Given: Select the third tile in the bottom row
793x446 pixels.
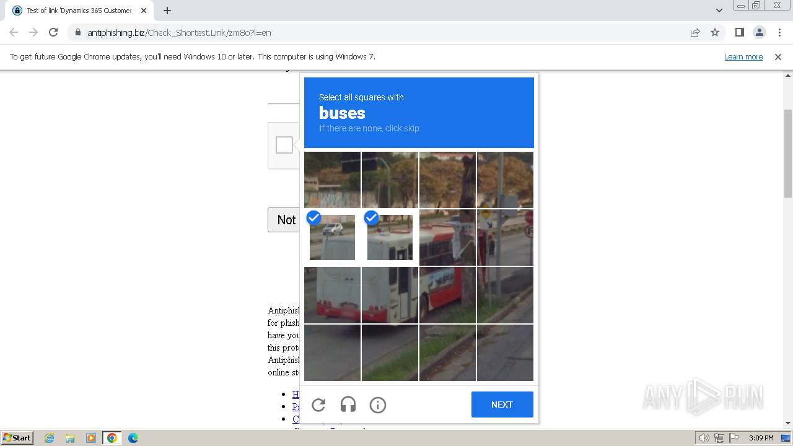Looking at the screenshot, I should pyautogui.click(x=447, y=352).
